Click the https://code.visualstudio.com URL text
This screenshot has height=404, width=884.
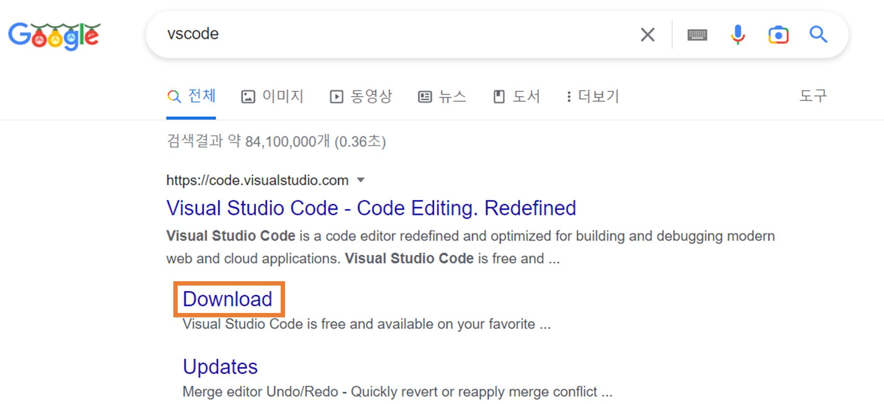[x=258, y=180]
